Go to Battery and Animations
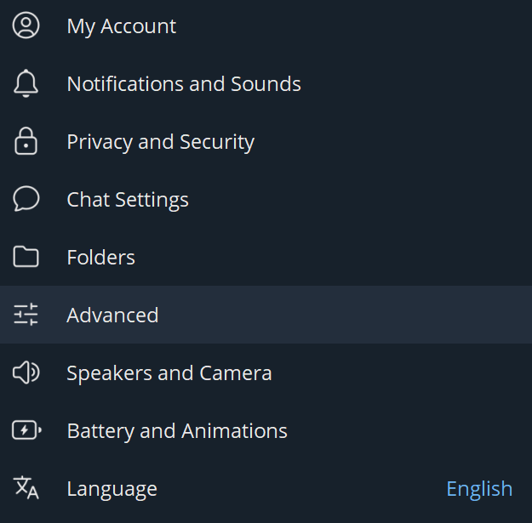Viewport: 532px width, 523px height. pyautogui.click(x=177, y=431)
